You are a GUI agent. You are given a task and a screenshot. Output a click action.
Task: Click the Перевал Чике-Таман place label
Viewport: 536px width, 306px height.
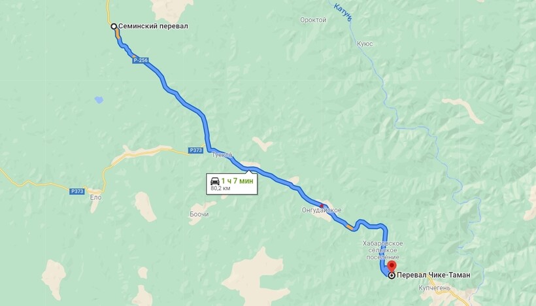(x=433, y=275)
